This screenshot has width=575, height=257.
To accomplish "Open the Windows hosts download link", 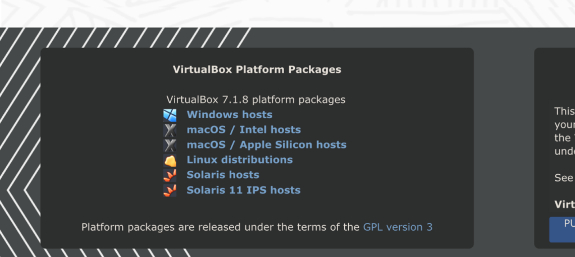I will pyautogui.click(x=230, y=114).
